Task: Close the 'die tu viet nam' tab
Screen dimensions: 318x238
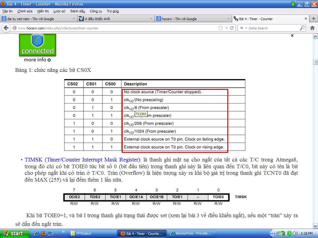Action: click(x=74, y=19)
